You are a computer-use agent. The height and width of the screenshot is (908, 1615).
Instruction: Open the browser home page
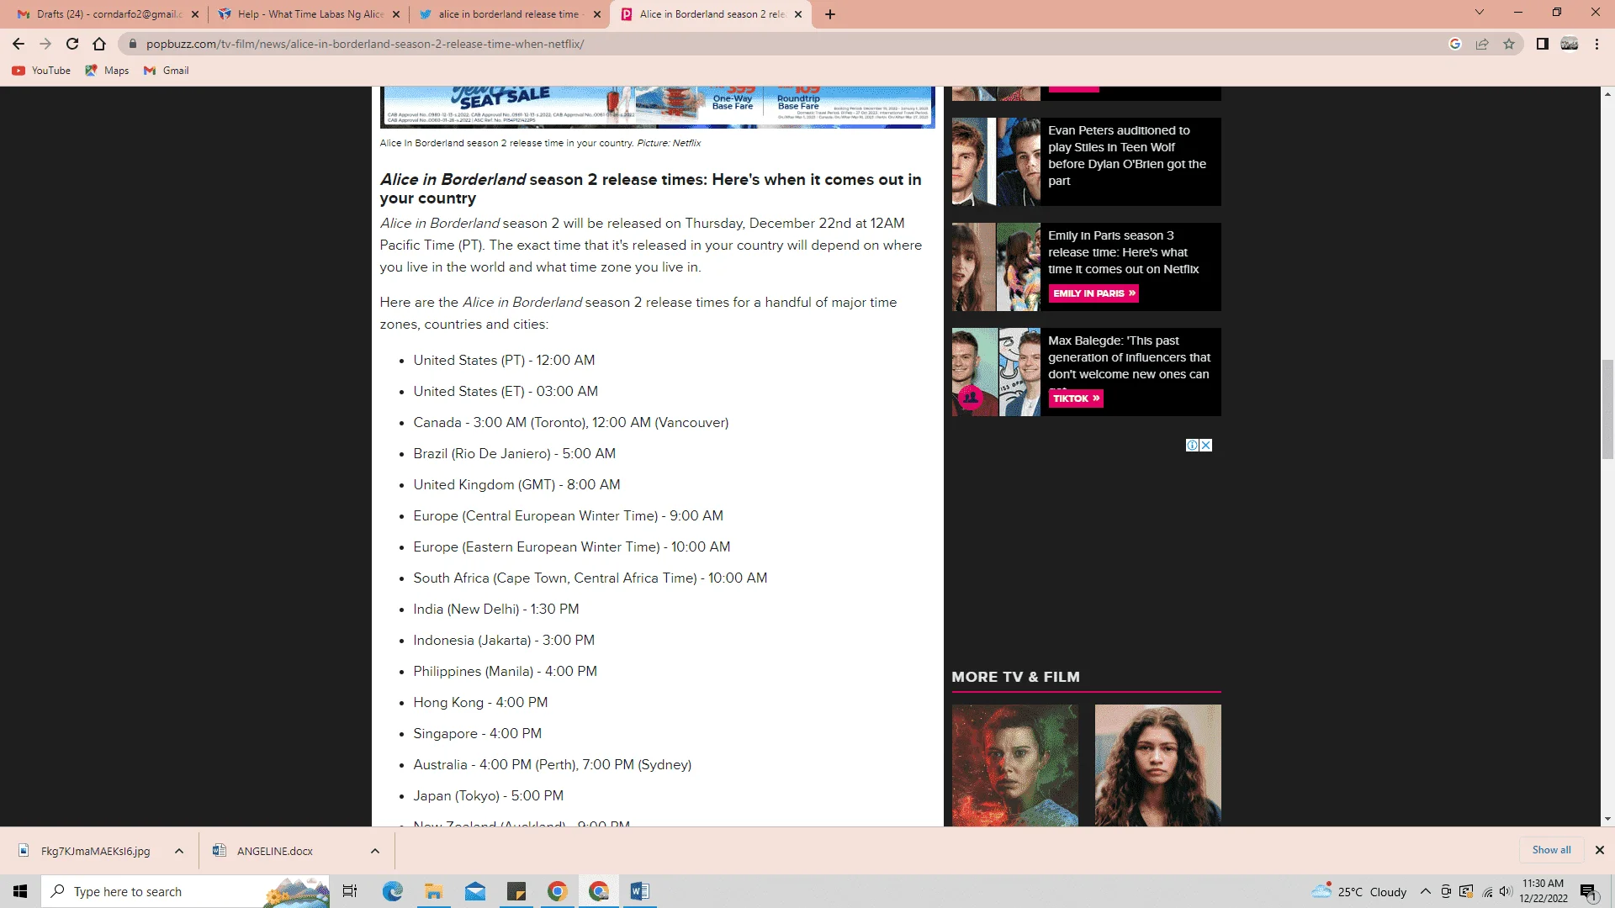point(99,44)
